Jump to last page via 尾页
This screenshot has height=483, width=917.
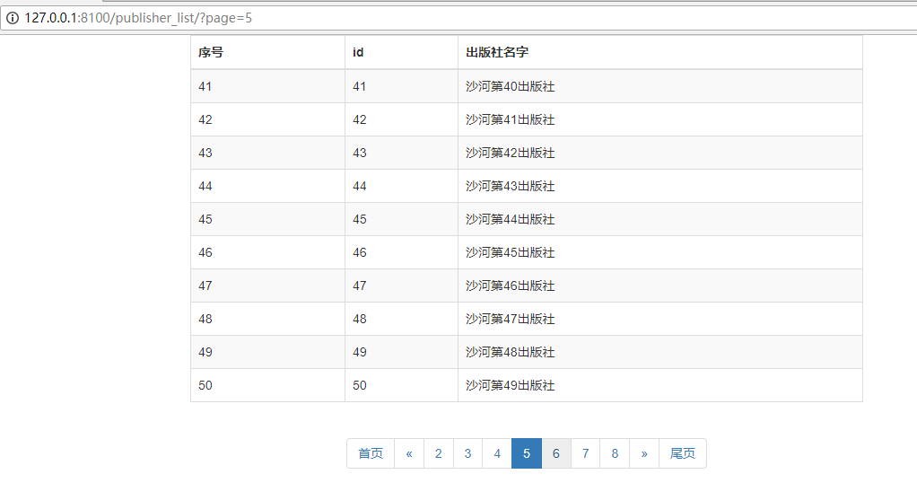(x=683, y=453)
